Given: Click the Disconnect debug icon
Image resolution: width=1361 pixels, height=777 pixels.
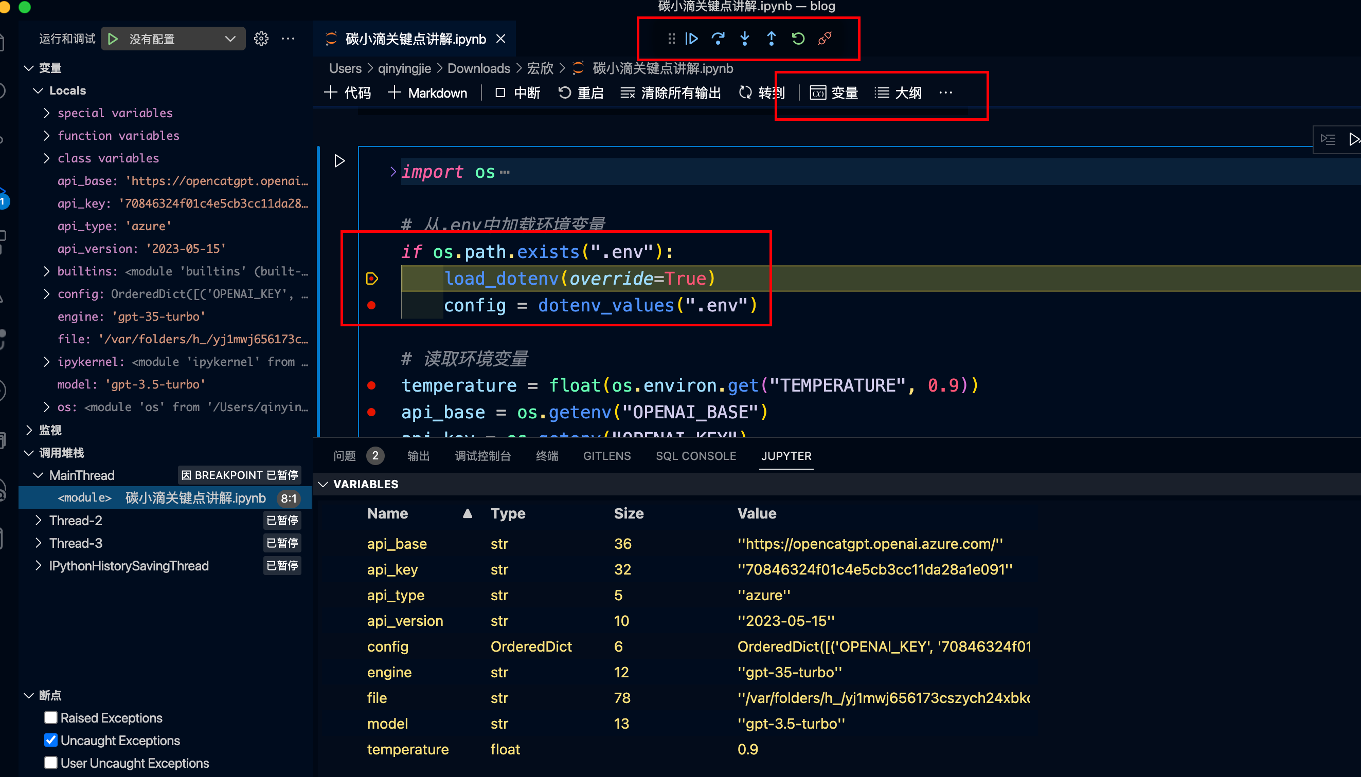Looking at the screenshot, I should click(x=825, y=39).
